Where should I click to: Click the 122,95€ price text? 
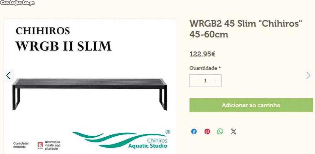[x=203, y=54]
